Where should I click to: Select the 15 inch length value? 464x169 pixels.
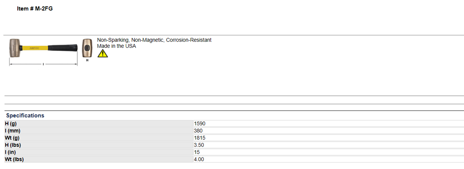coord(197,152)
